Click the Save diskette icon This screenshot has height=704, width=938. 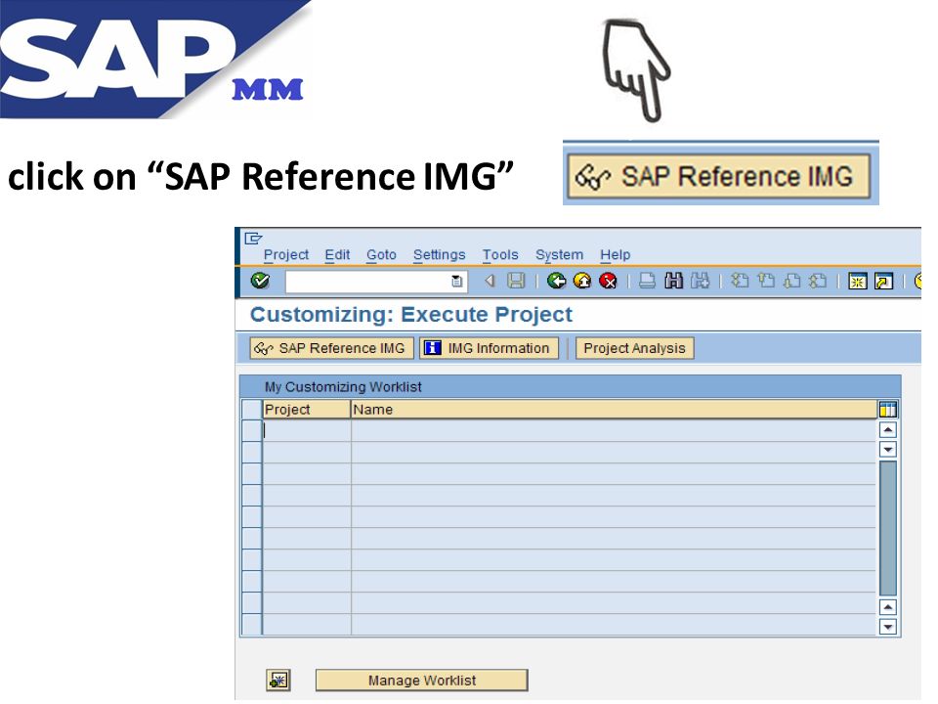tap(516, 281)
